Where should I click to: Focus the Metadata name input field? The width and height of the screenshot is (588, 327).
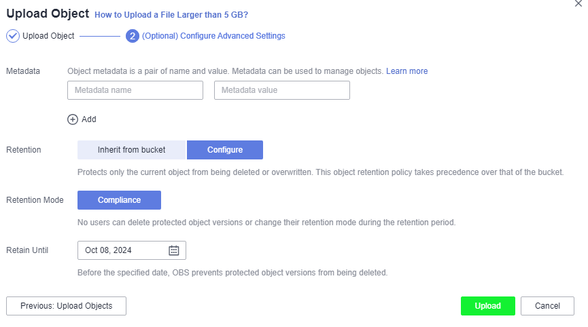pyautogui.click(x=135, y=90)
